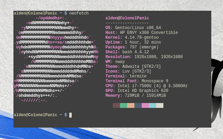Click the 'Host: HP ENVY x360 Convertible' line
The height and width of the screenshot is (139, 223).
coord(142,33)
